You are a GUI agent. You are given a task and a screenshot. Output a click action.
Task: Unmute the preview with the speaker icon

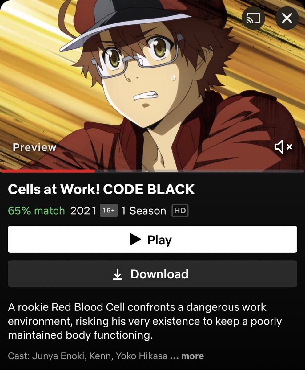(x=283, y=147)
